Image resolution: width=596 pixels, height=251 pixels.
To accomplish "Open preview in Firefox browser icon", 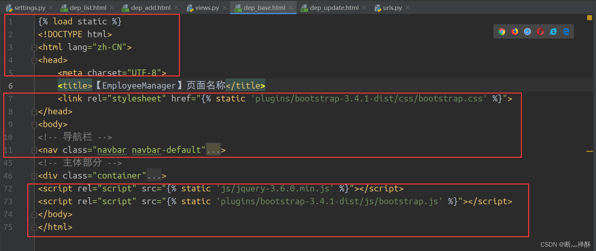I will pos(515,32).
